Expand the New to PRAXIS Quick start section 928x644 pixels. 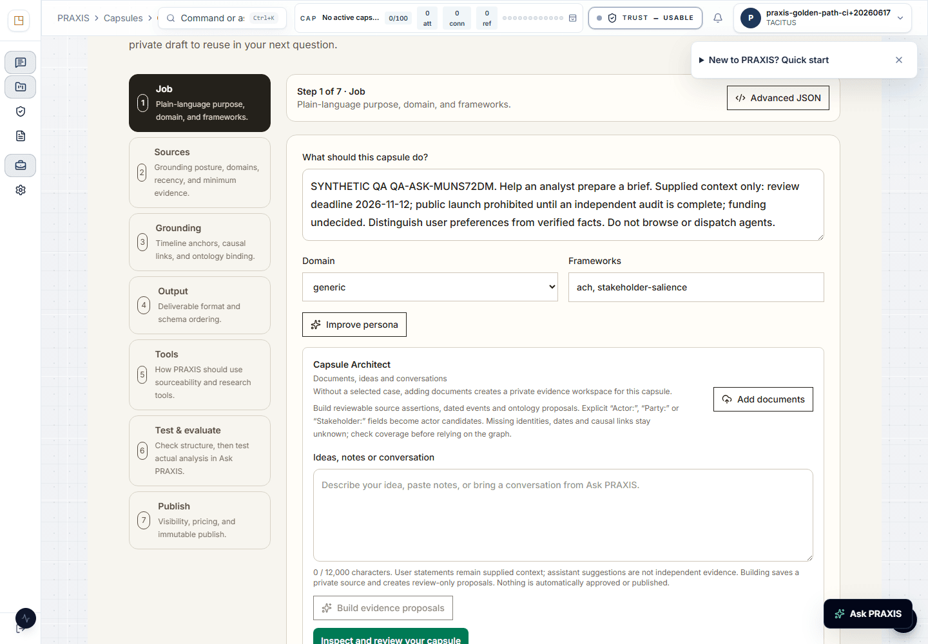point(764,60)
